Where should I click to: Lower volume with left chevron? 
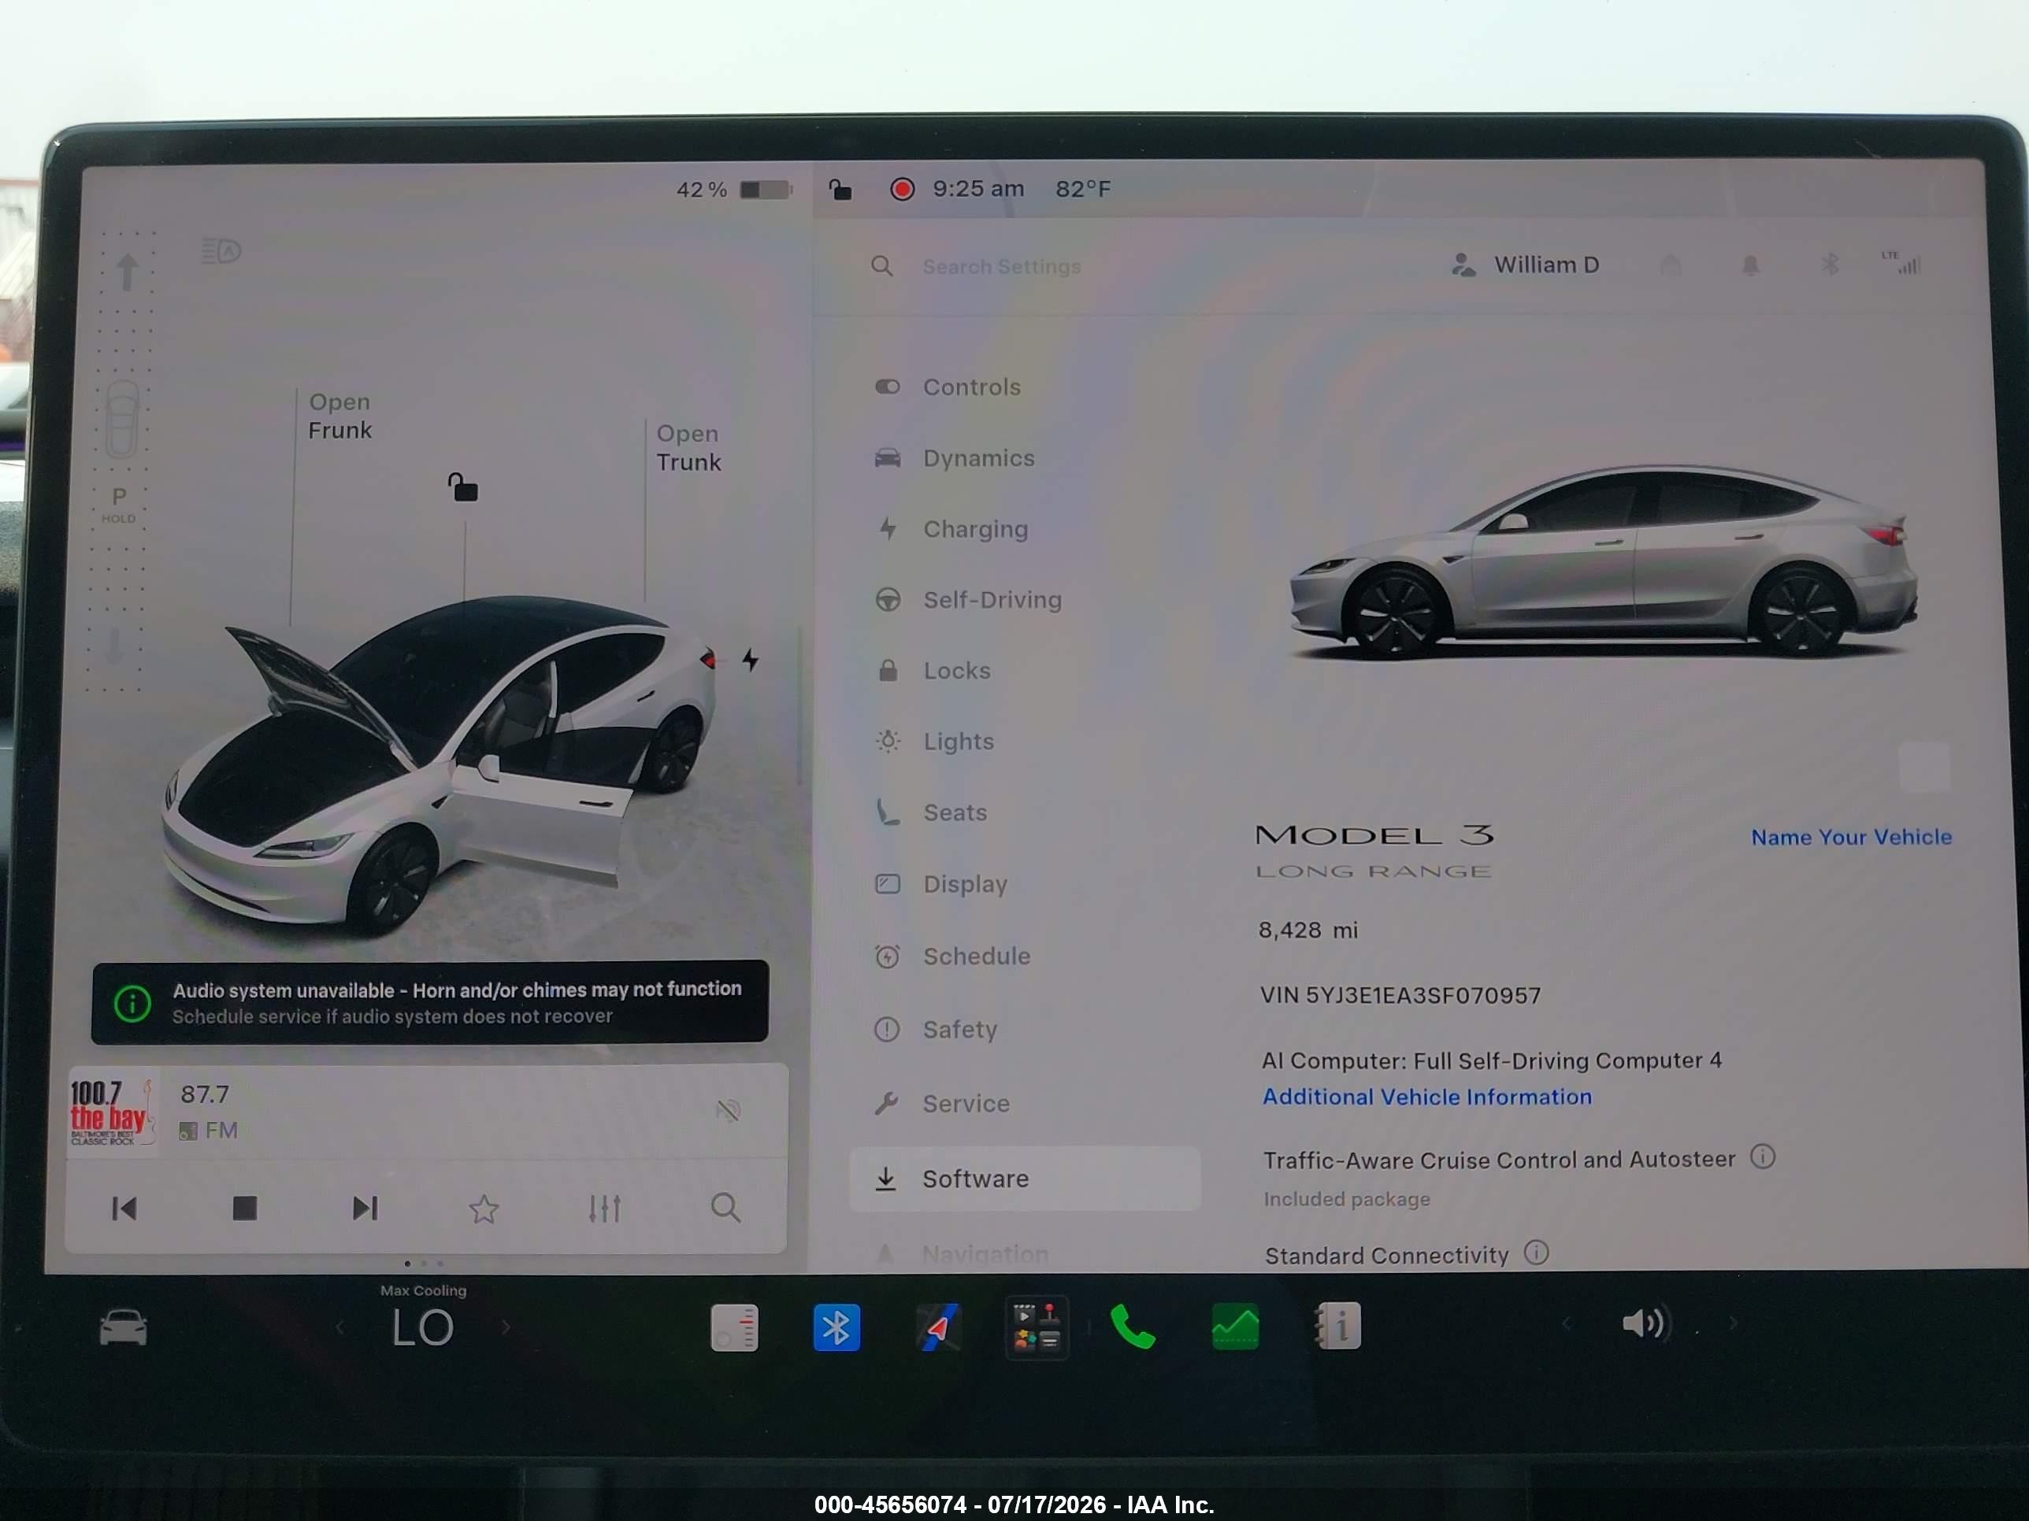1566,1323
